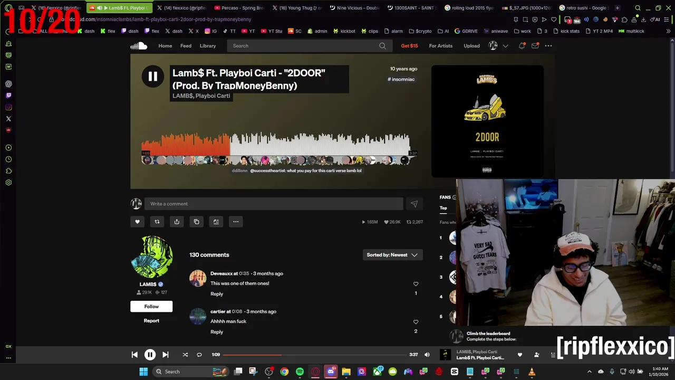The height and width of the screenshot is (380, 675).
Task: Open Twitch from the browser sidebar
Action: tap(8, 96)
